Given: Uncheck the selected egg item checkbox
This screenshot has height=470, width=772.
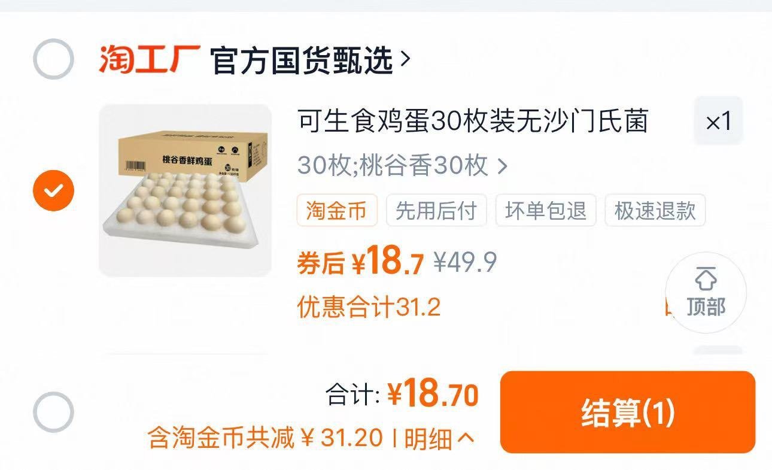Looking at the screenshot, I should tap(53, 190).
